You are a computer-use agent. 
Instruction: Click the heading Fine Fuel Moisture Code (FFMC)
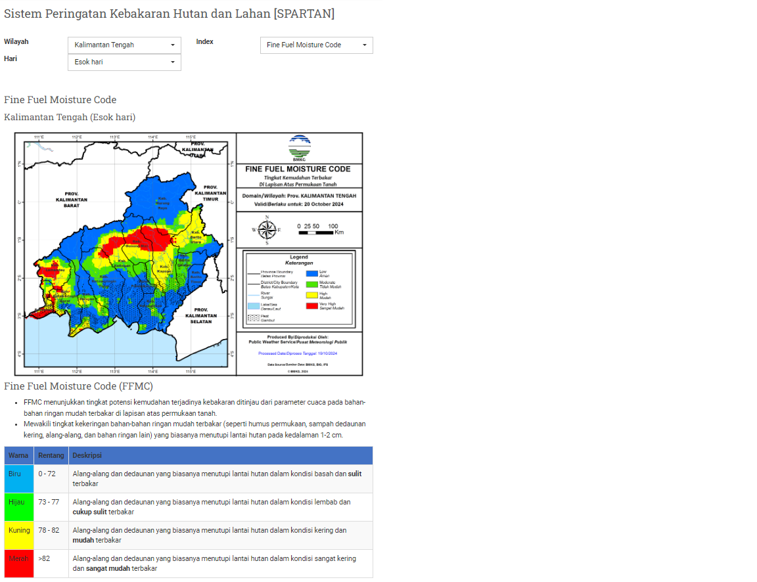coord(78,386)
